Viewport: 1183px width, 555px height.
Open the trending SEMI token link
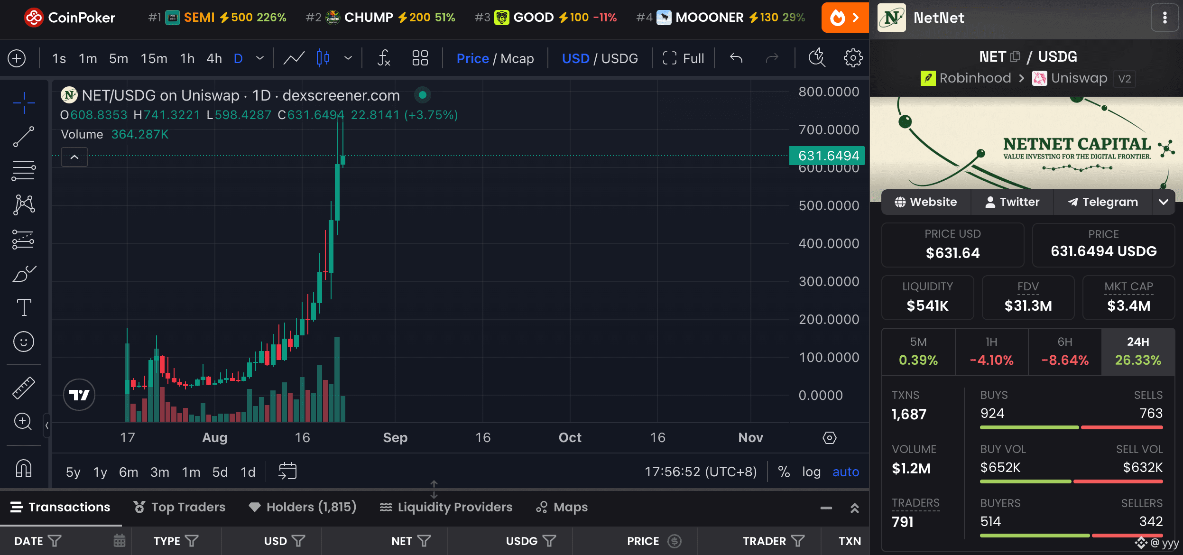(217, 18)
